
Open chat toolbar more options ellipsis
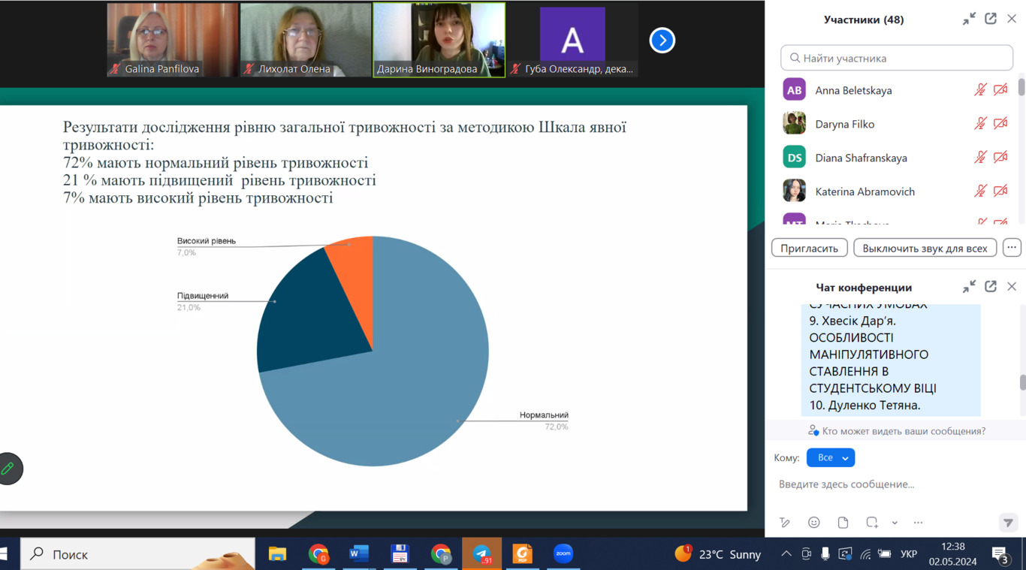click(918, 523)
